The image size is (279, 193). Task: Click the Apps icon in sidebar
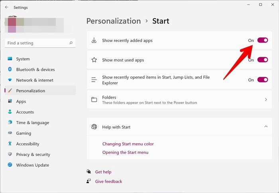10,101
